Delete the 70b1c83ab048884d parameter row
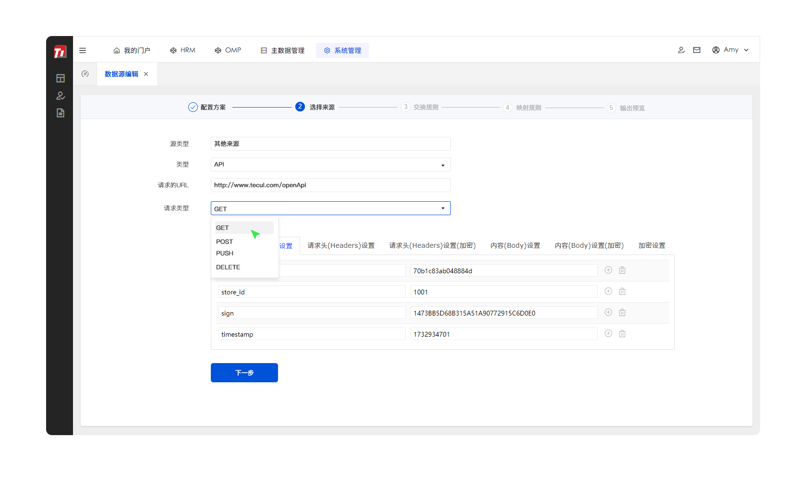The height and width of the screenshot is (487, 812). point(622,270)
